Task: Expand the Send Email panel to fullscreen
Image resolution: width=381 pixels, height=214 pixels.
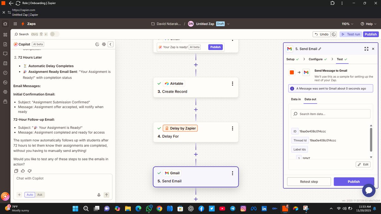Action: coord(366,49)
